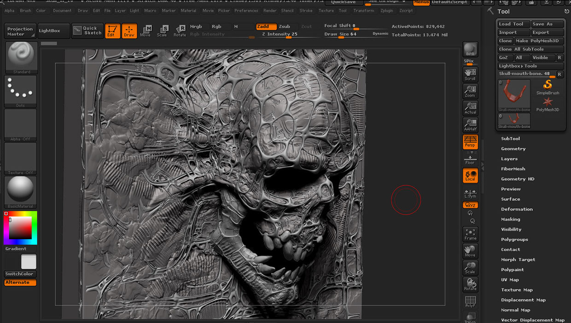Image resolution: width=571 pixels, height=323 pixels.
Task: Click the Load Tool button
Action: pos(513,24)
